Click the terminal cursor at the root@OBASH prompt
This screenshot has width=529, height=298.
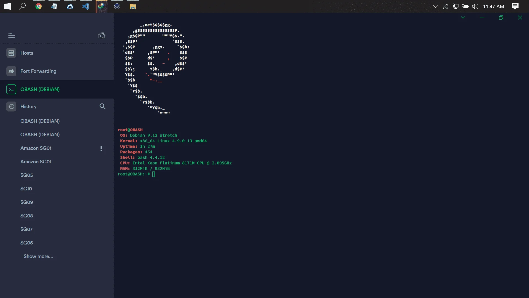click(154, 174)
